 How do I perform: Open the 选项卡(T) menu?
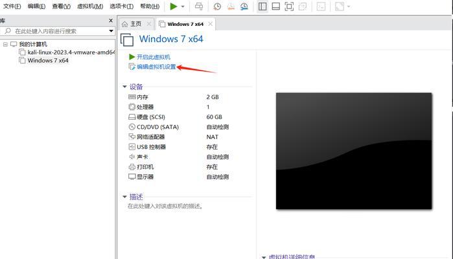[122, 6]
